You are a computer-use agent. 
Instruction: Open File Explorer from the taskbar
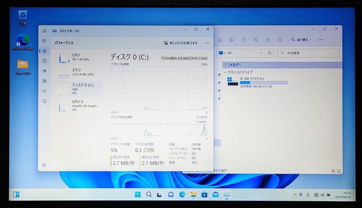pyautogui.click(x=193, y=194)
